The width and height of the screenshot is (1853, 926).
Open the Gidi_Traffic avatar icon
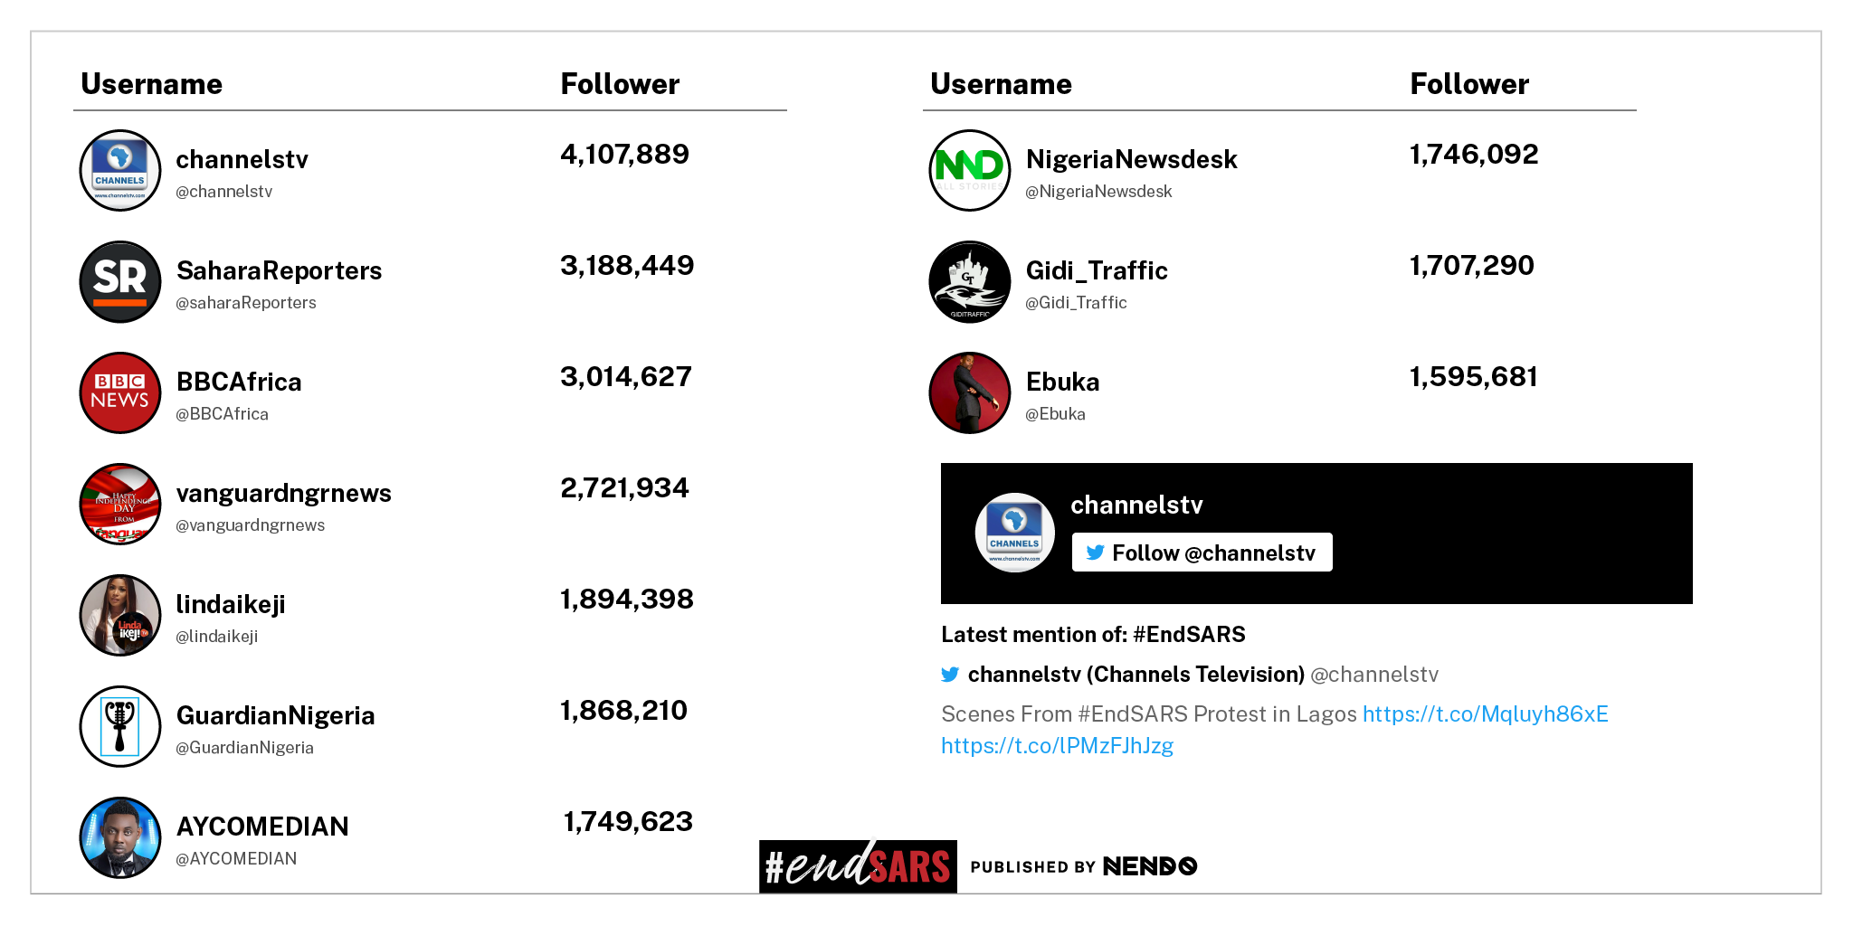pos(970,281)
